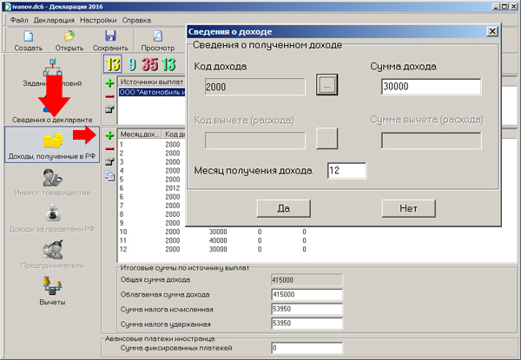This screenshot has height=360, width=521.
Task: Click the Сумма фиксированных платежей field
Action: [x=307, y=348]
